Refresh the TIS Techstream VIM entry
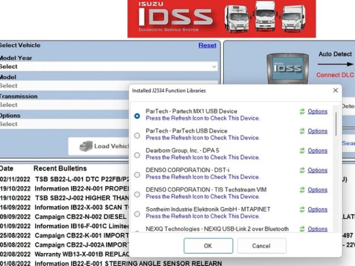 (x=302, y=190)
